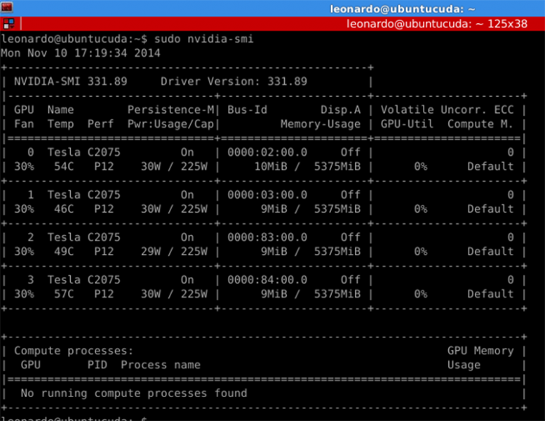The width and height of the screenshot is (545, 421).
Task: Click 'NVIDIA-SMI 331.89' header text
Action: [x=71, y=81]
